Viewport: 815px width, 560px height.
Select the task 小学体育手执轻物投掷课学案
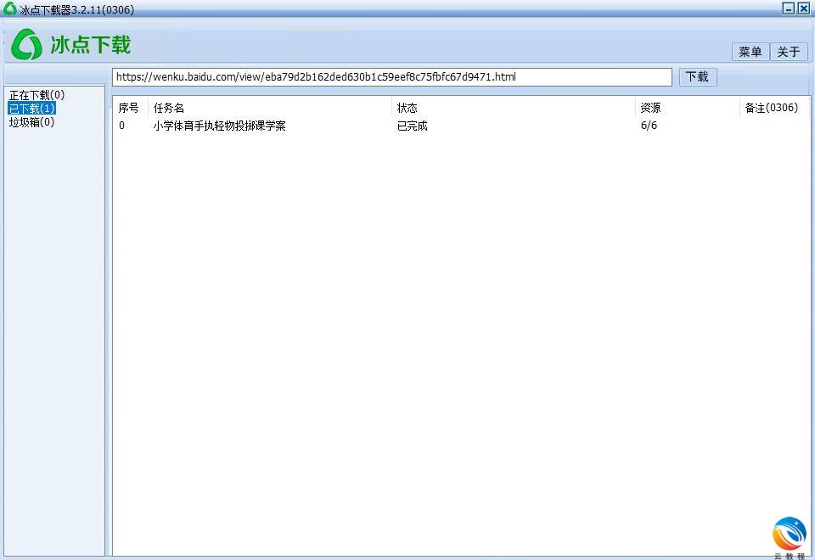[219, 126]
